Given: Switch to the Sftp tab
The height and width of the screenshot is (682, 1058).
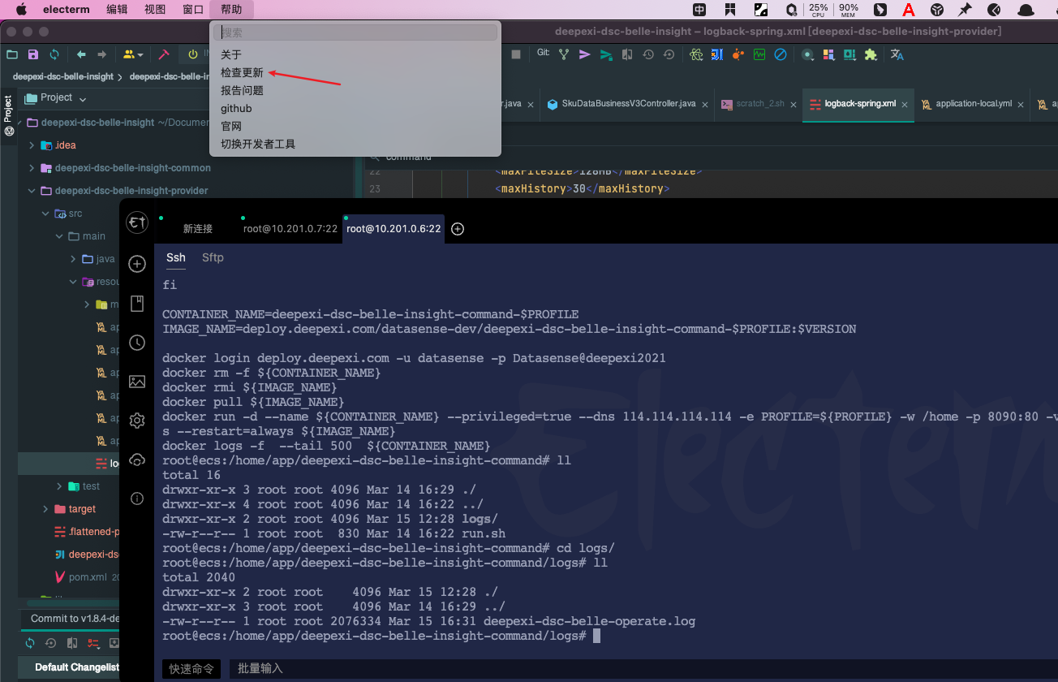Looking at the screenshot, I should point(212,257).
